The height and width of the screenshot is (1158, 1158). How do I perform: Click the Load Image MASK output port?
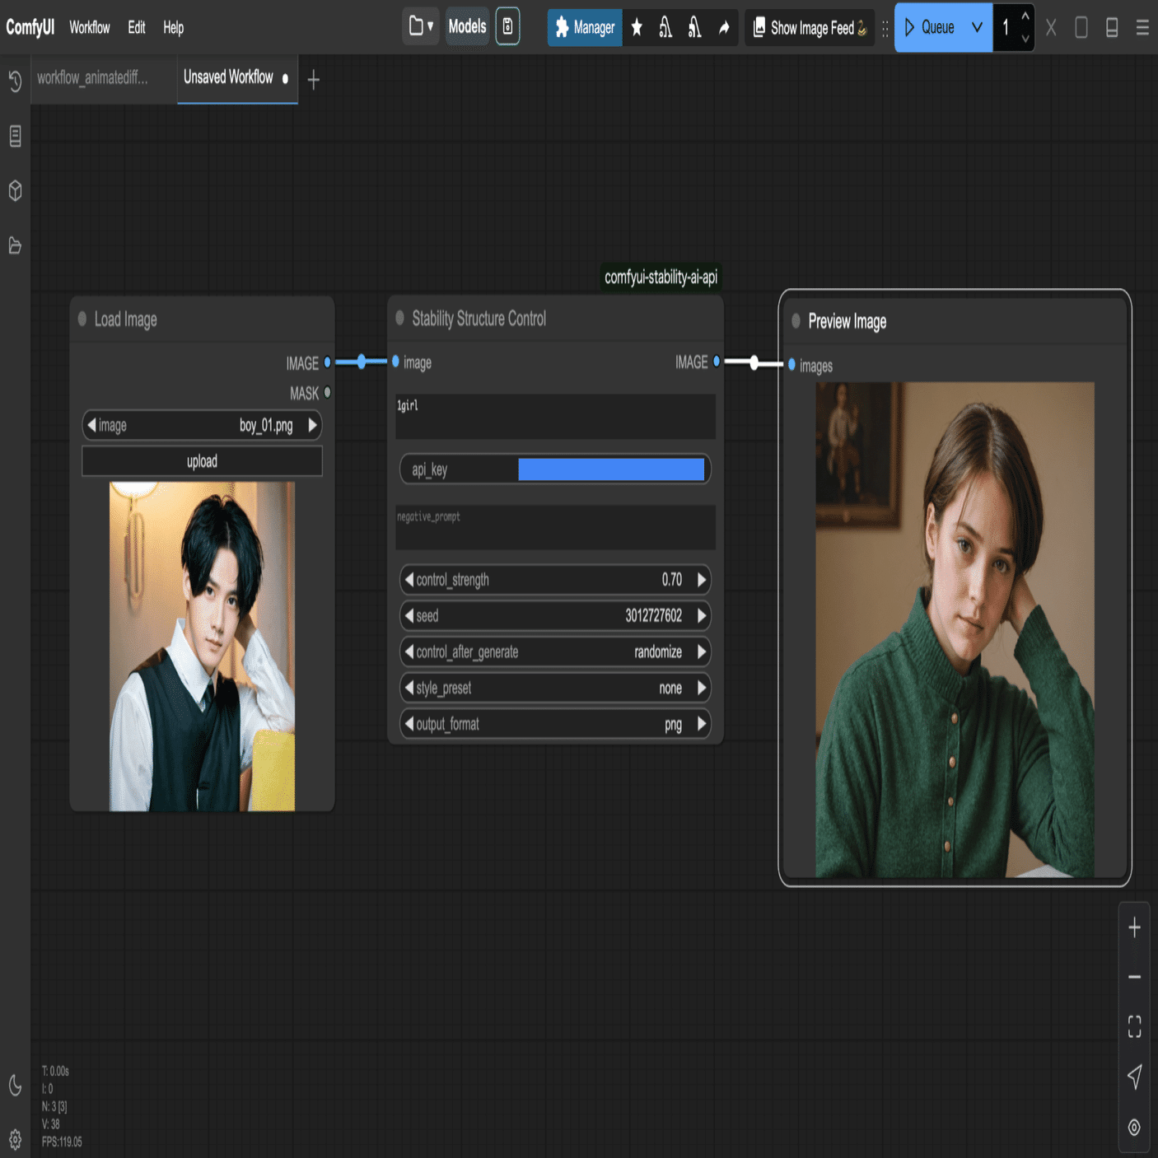tap(327, 393)
